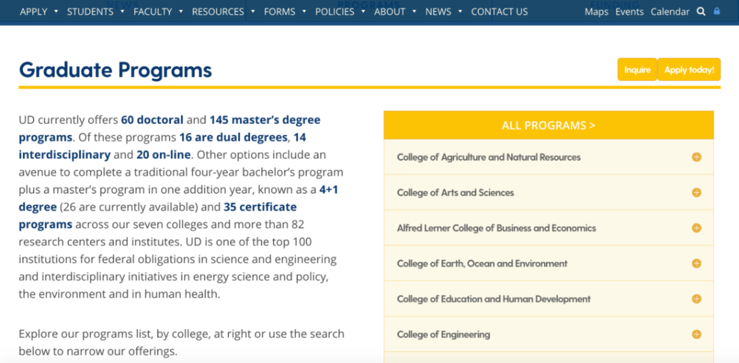Follow the '16 are dual degrees' link
The image size is (739, 363).
click(x=233, y=137)
